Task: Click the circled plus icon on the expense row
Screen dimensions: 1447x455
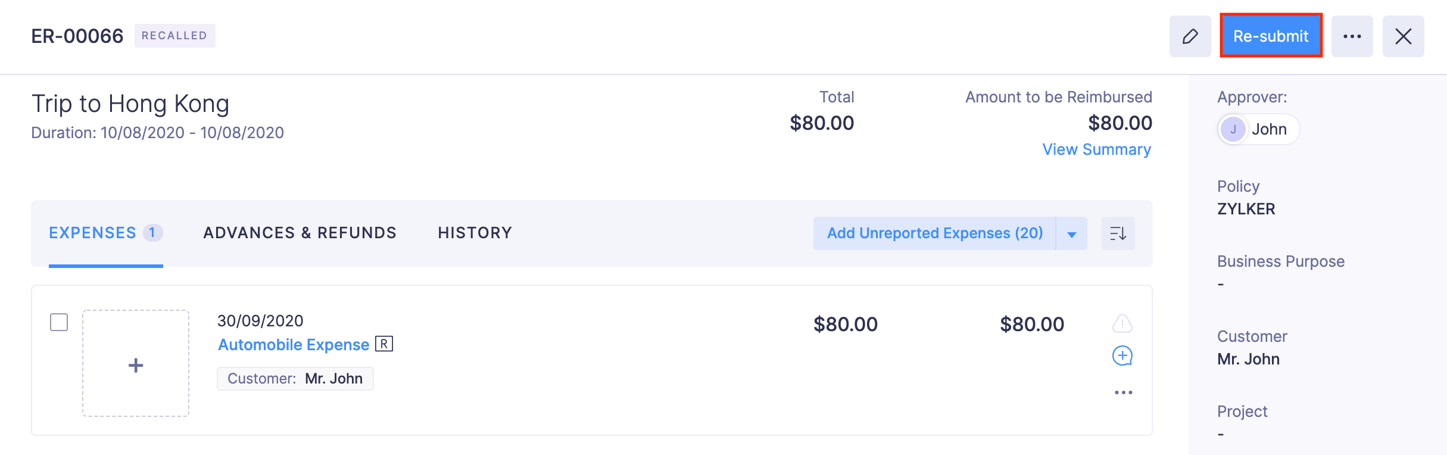Action: pyautogui.click(x=1122, y=356)
